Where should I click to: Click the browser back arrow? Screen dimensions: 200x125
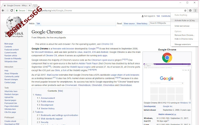click(3, 10)
